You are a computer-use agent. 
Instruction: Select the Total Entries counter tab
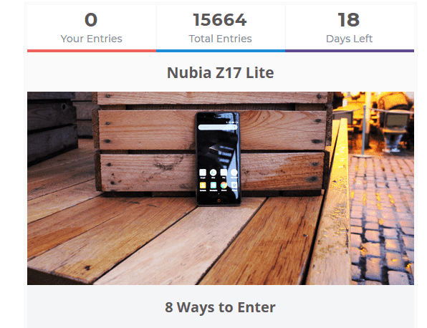tap(221, 28)
